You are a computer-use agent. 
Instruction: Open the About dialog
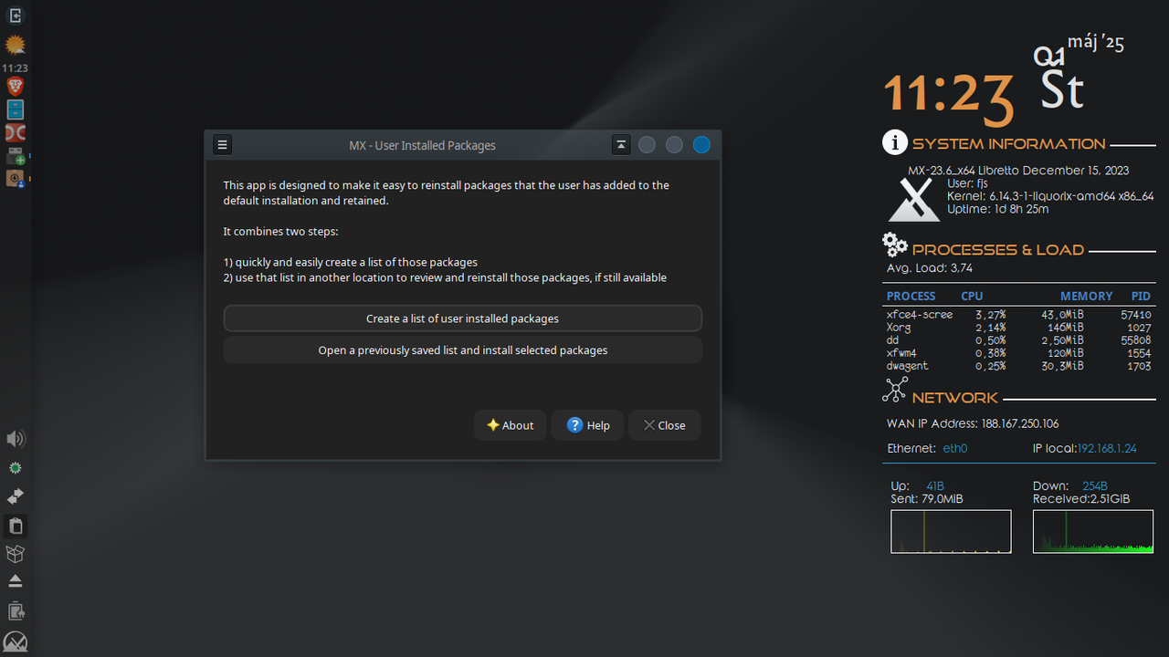pyautogui.click(x=511, y=425)
